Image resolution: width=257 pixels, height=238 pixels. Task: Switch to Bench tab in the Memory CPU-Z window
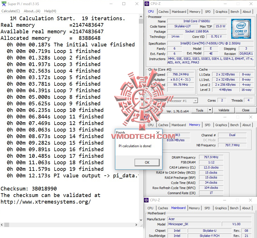(x=234, y=125)
